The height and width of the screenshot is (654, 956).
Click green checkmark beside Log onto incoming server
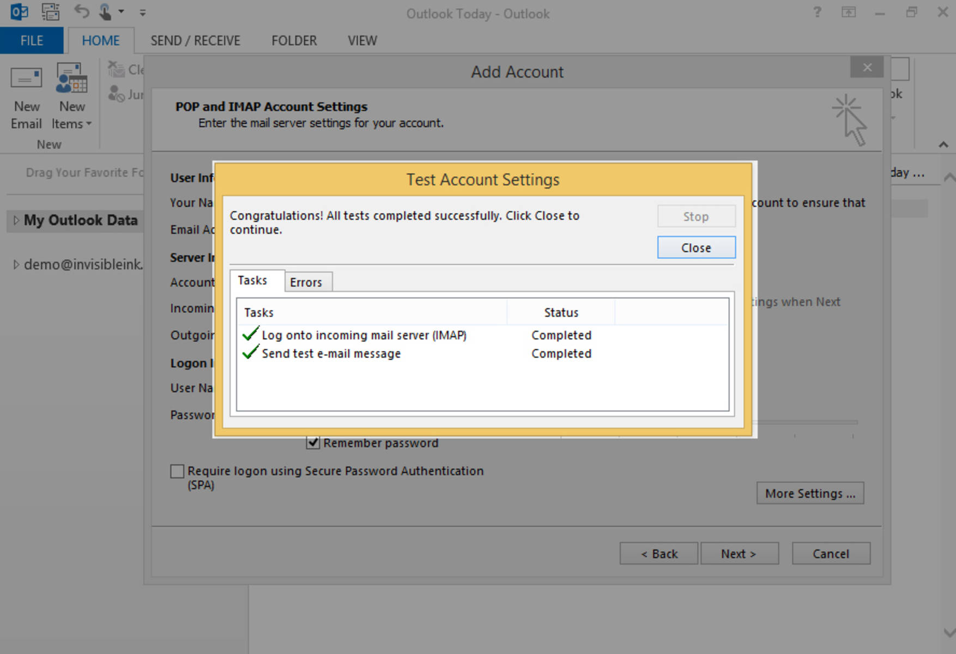click(x=250, y=334)
